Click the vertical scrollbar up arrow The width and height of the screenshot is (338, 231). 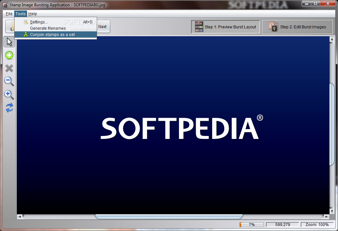(332, 39)
